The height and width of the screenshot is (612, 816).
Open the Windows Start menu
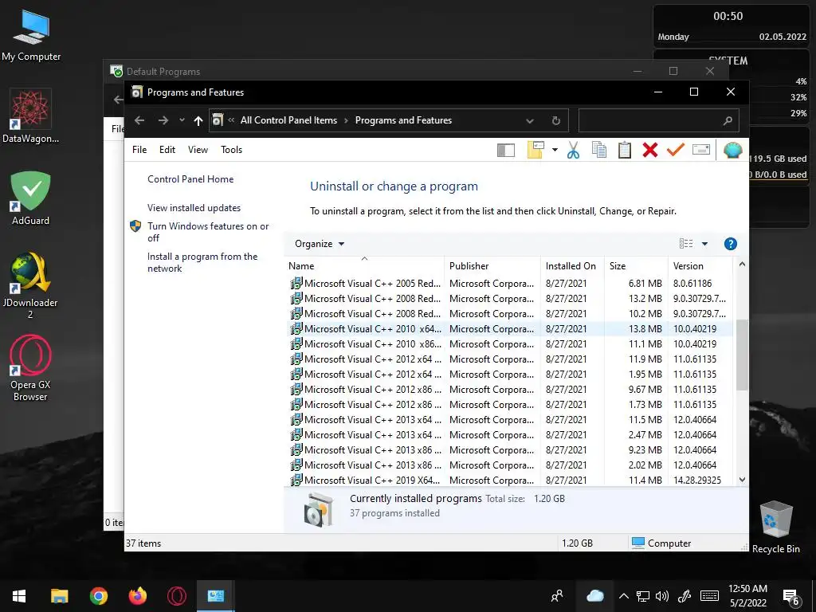click(x=19, y=596)
